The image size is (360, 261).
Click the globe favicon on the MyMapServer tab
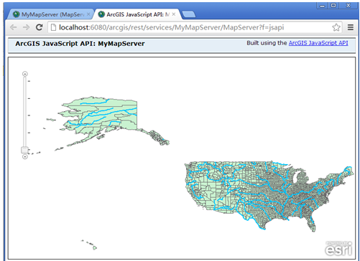[16, 14]
